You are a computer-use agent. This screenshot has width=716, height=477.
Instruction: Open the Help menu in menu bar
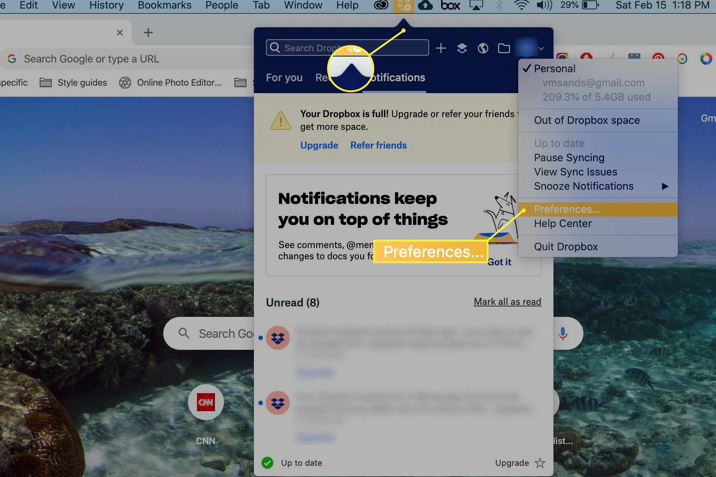pyautogui.click(x=347, y=5)
